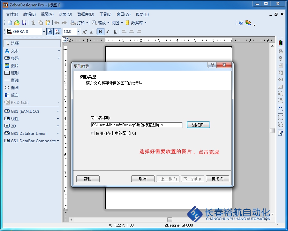Enable 'Use graphic from memory card' checkbox
Viewport: 288px width, 231px height.
pyautogui.click(x=93, y=133)
